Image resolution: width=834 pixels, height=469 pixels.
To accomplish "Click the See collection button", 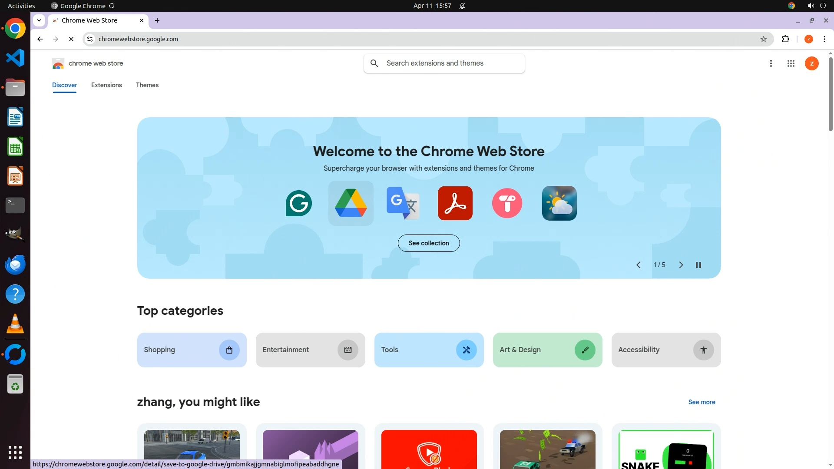I will pyautogui.click(x=429, y=243).
